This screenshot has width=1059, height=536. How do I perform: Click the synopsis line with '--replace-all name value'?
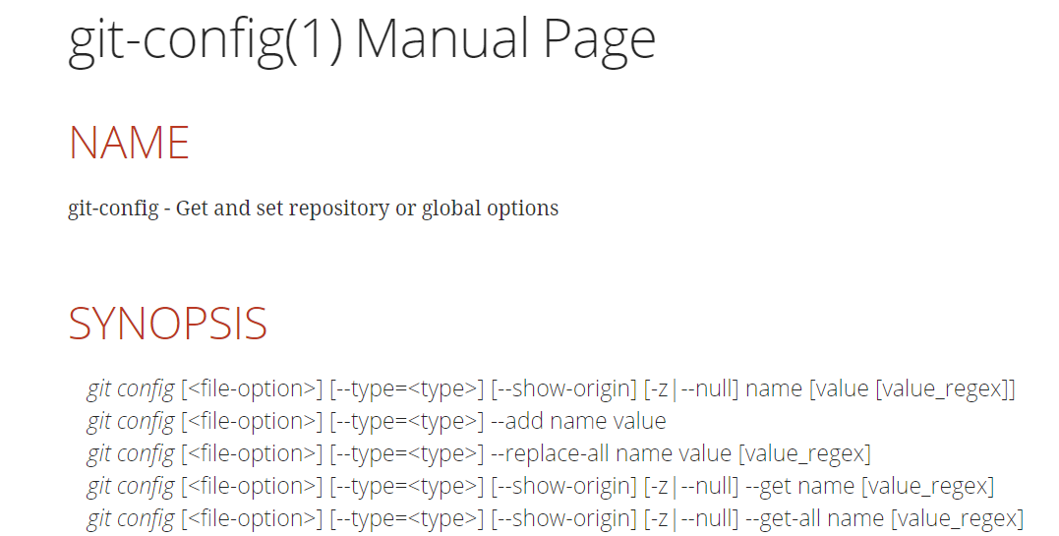coord(479,454)
